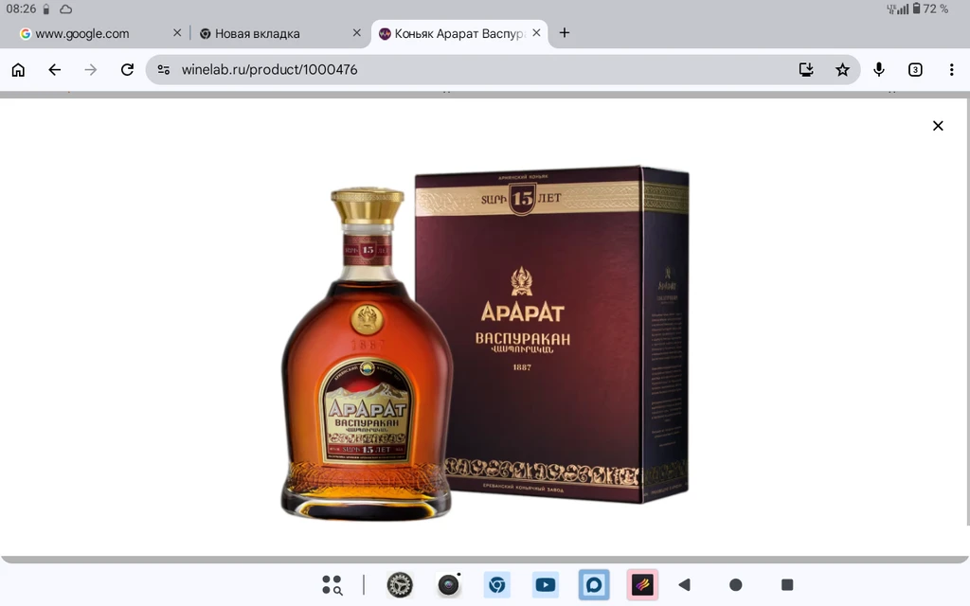Open the Chrome home page button
This screenshot has width=970, height=606.
[18, 70]
